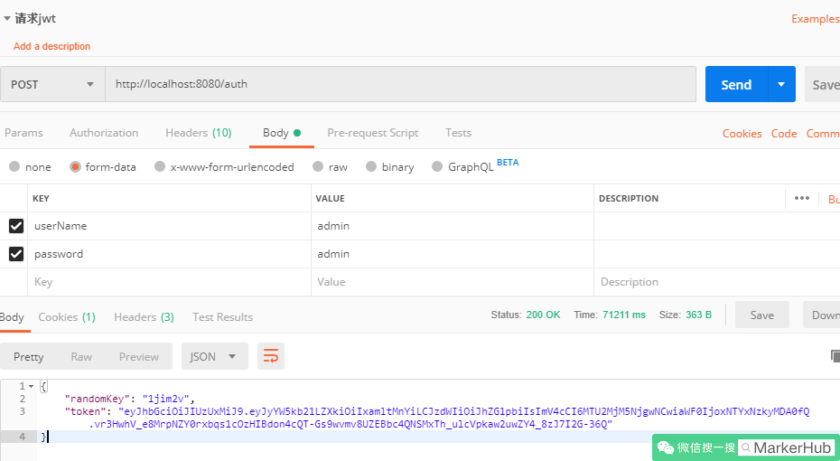Uncheck the password row checkbox
Viewport: 840px width, 461px height.
[x=16, y=253]
